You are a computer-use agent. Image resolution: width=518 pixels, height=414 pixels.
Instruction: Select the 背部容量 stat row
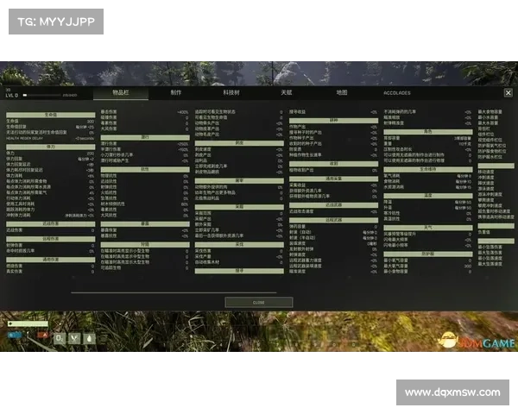click(x=428, y=138)
